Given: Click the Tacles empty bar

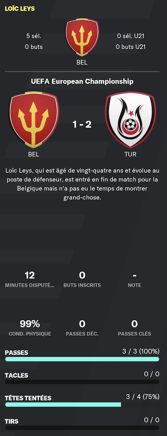Looking at the screenshot, I should (x=82, y=382).
